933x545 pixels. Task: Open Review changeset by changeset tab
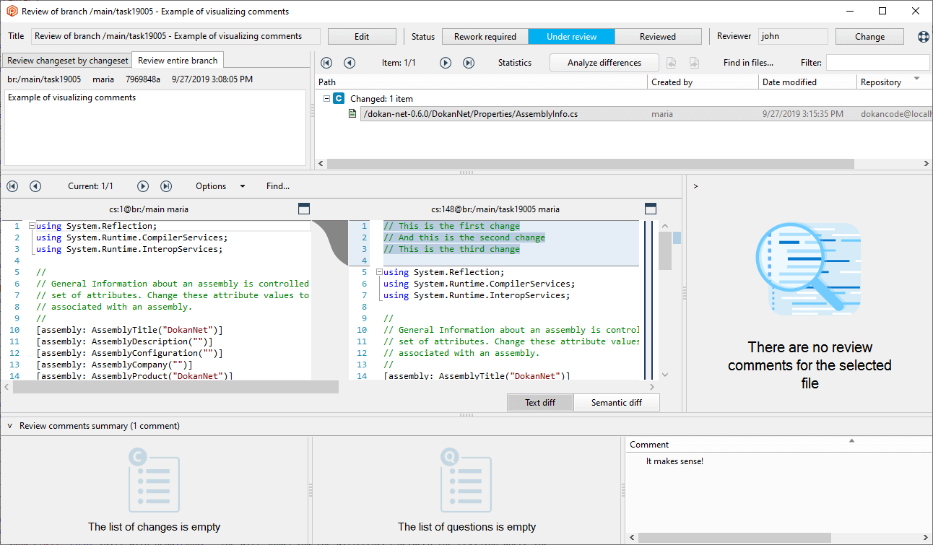click(67, 61)
